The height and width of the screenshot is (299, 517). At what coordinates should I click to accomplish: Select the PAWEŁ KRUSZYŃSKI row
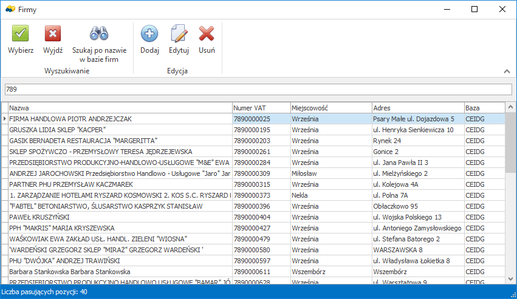(x=119, y=217)
